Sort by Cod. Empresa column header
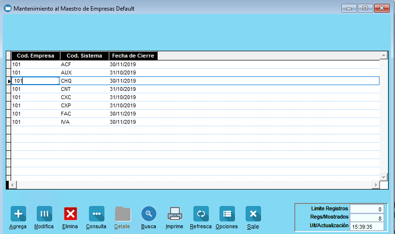Image resolution: width=395 pixels, height=234 pixels. 35,56
